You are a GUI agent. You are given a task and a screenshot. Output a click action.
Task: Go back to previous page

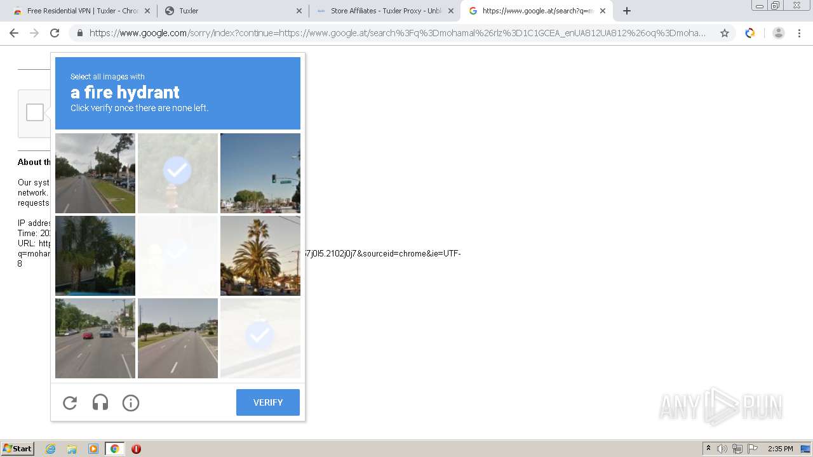(x=14, y=33)
